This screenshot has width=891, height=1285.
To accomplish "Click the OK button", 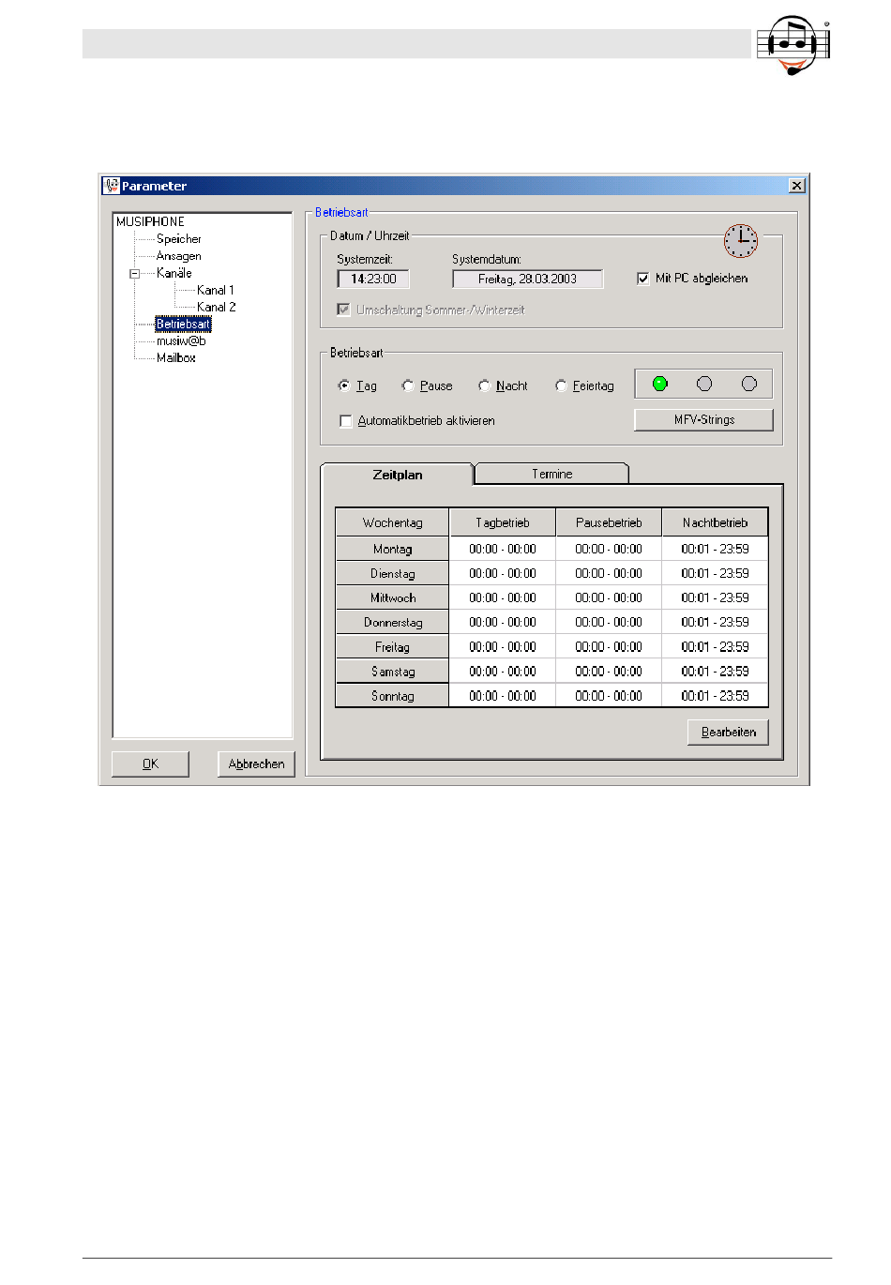I will 150,764.
